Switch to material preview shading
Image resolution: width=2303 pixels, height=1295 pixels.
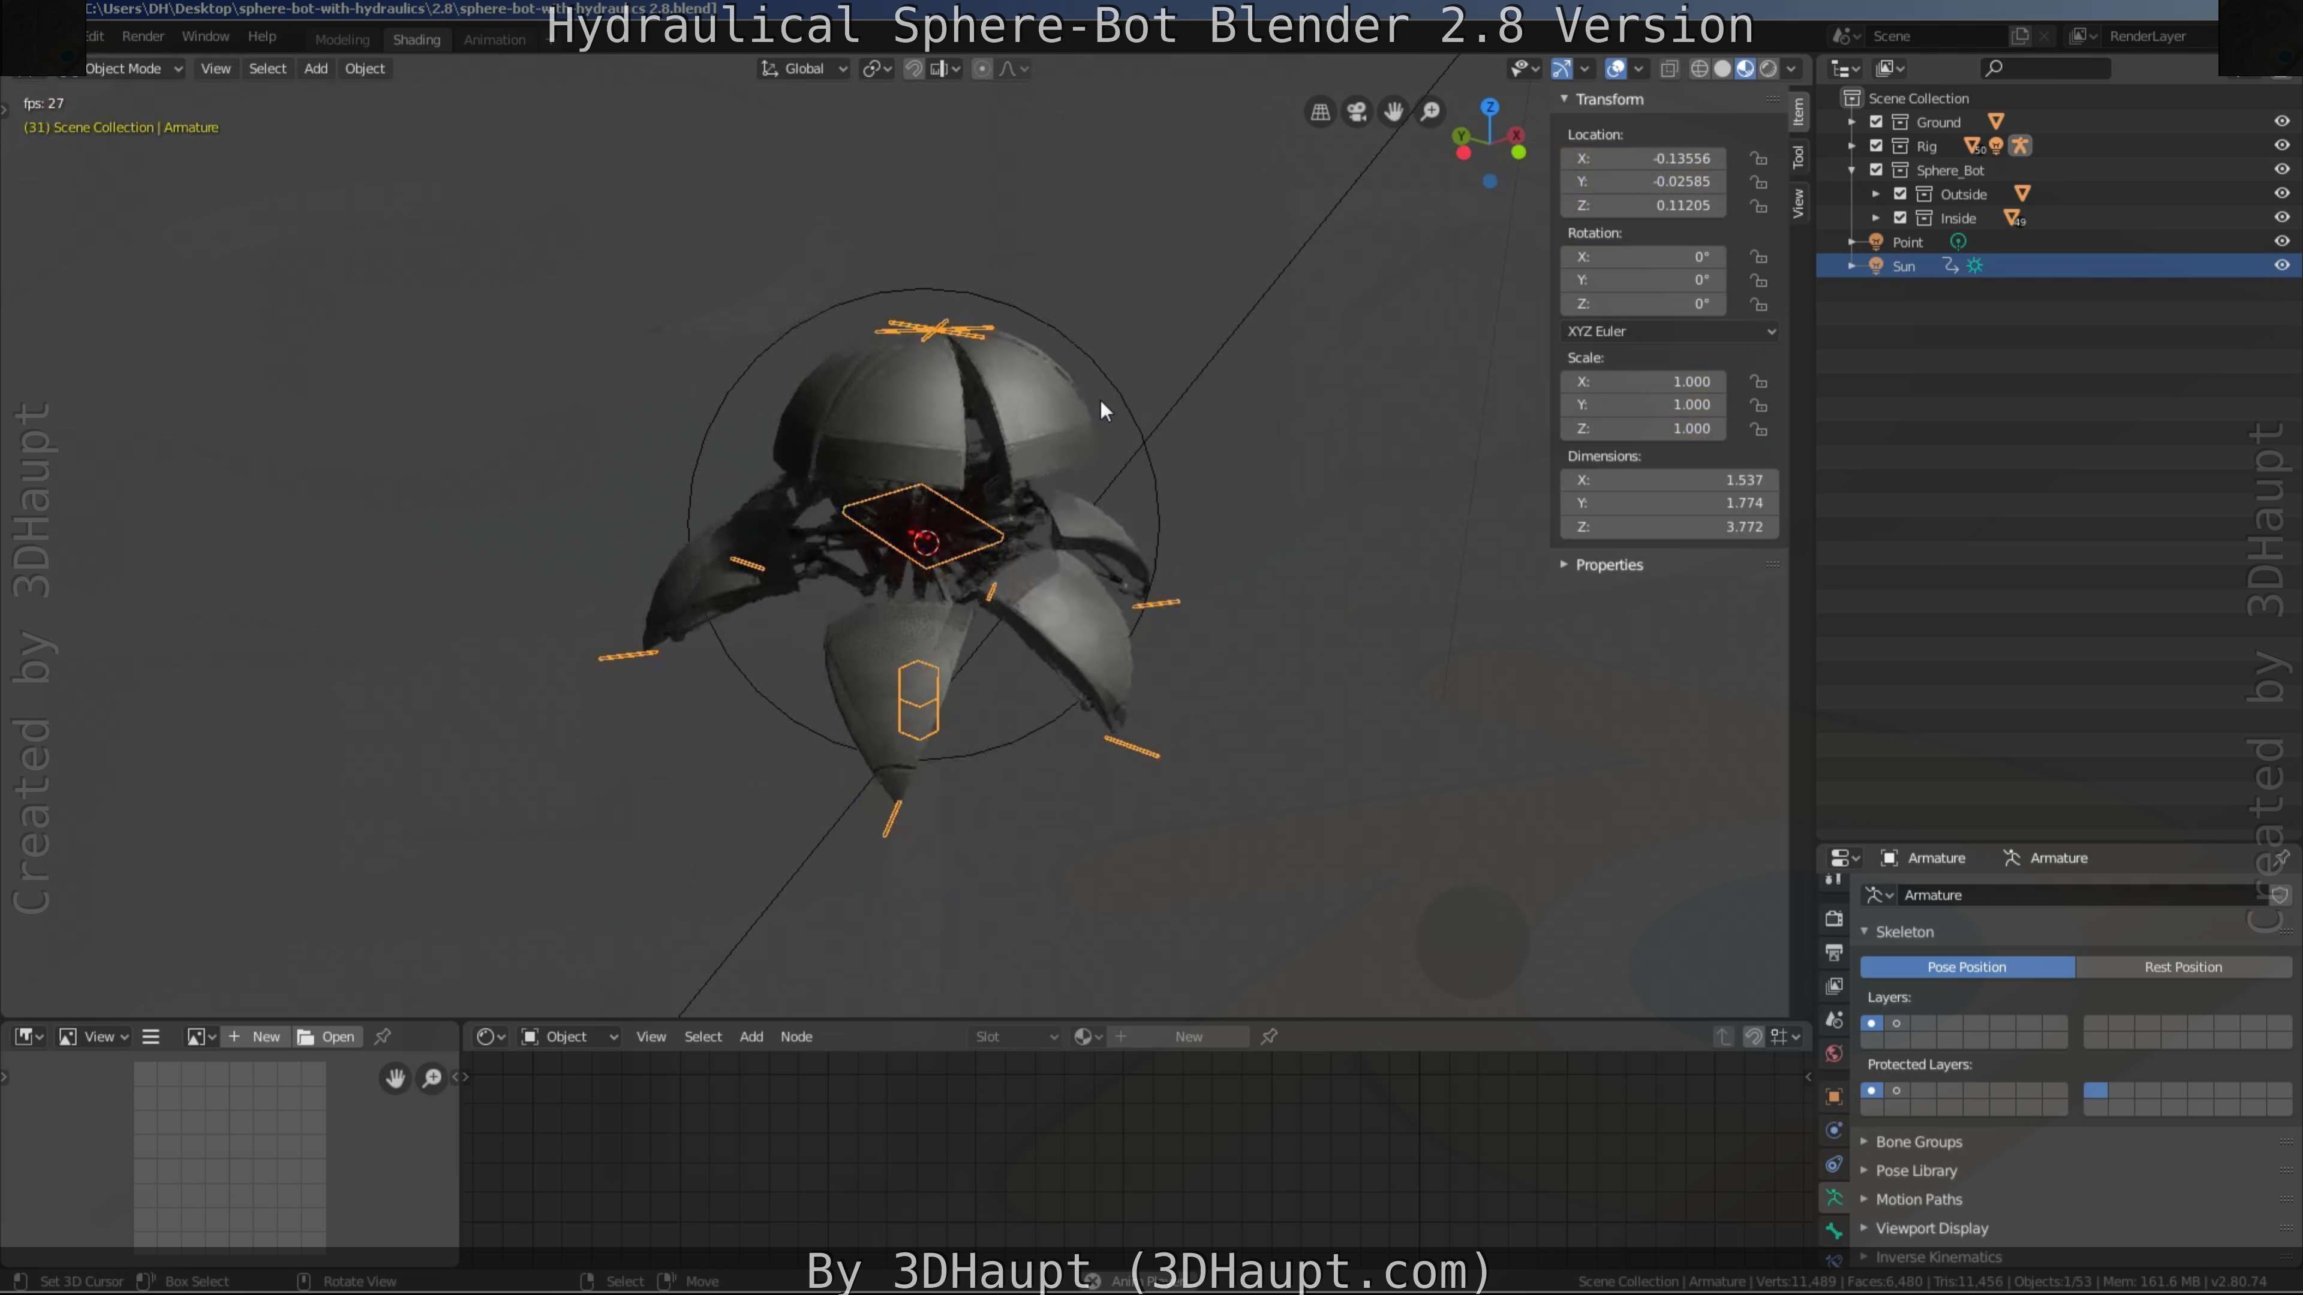pos(1745,69)
